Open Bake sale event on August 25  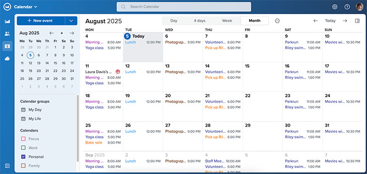click(103, 142)
